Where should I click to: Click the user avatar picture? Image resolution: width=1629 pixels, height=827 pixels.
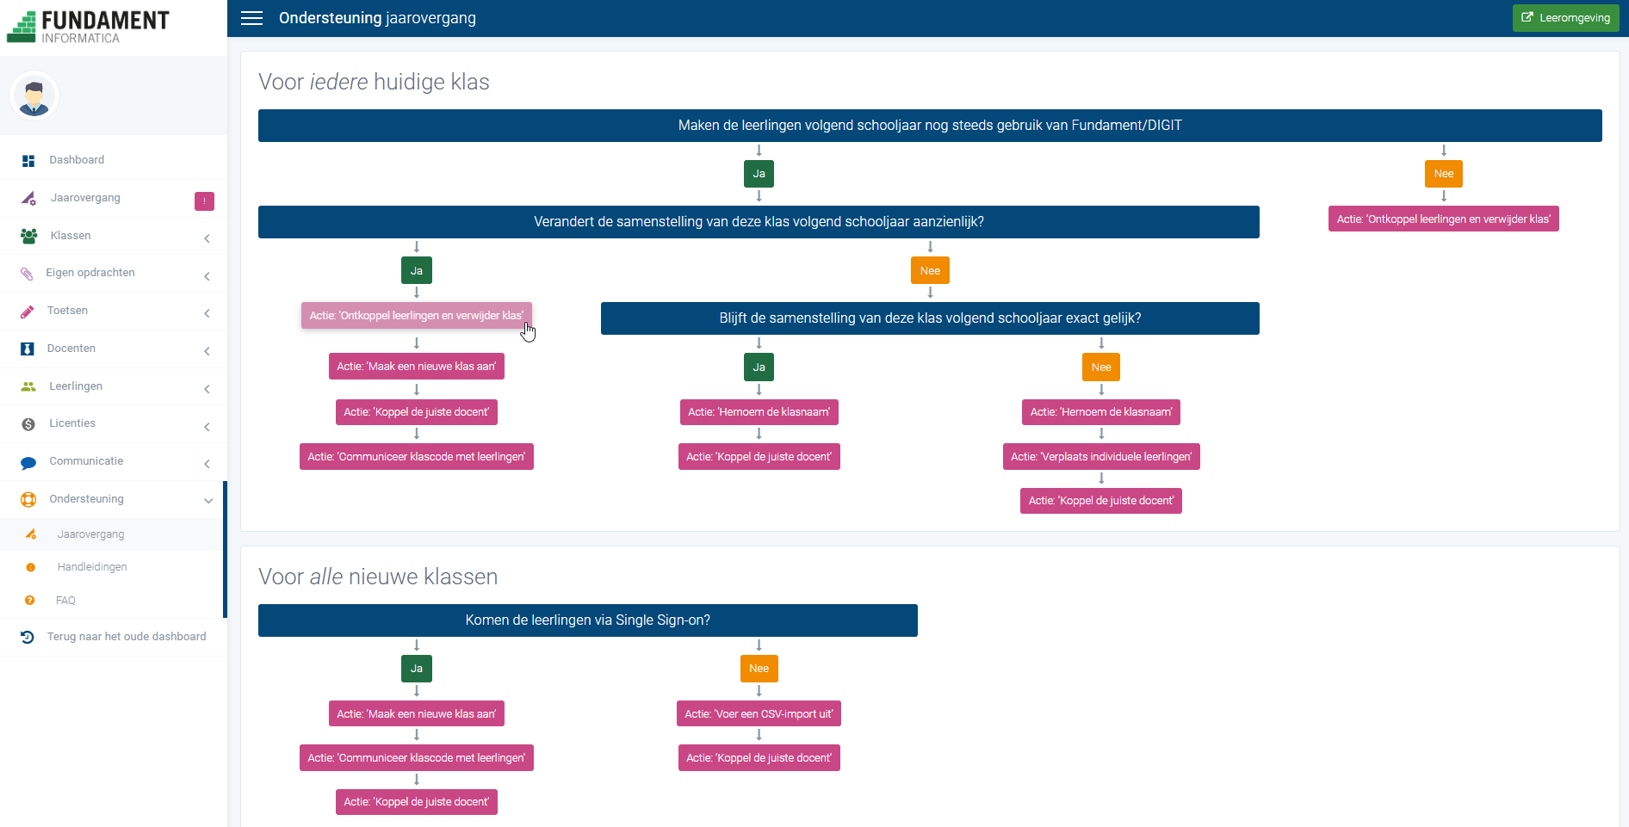click(34, 96)
